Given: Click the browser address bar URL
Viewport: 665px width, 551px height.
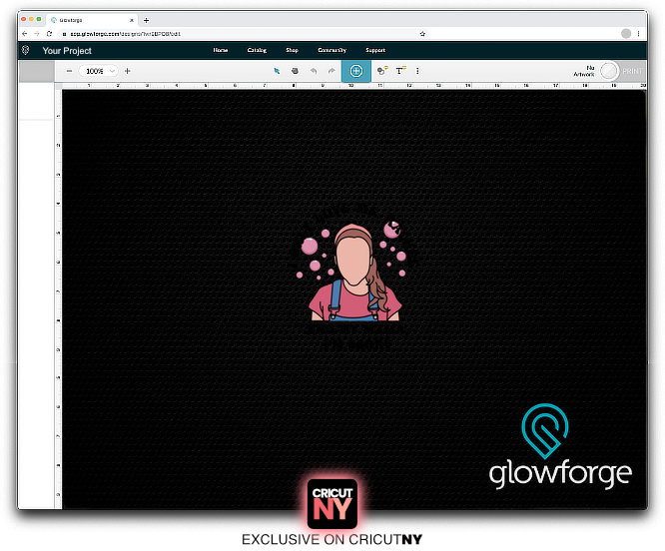Looking at the screenshot, I should (125, 34).
